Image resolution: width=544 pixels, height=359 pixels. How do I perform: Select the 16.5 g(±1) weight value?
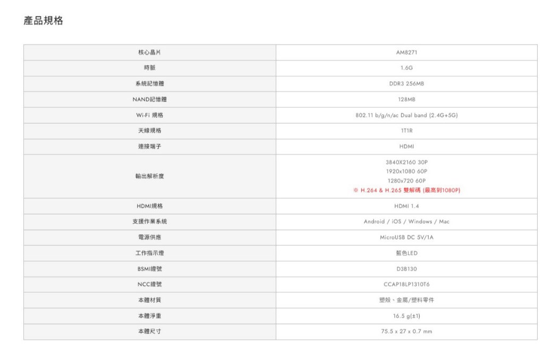(406, 316)
